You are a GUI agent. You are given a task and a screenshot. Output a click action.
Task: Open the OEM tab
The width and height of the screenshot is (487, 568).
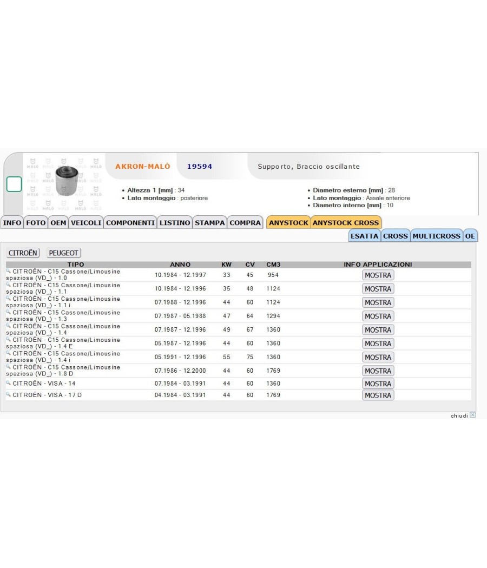(58, 222)
